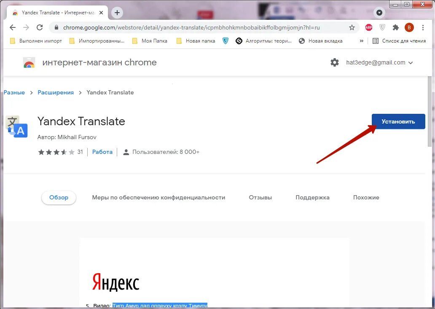Open the Работа category link
Image resolution: width=435 pixels, height=309 pixels.
tap(102, 152)
